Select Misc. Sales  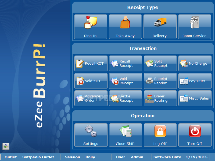(x=195, y=98)
